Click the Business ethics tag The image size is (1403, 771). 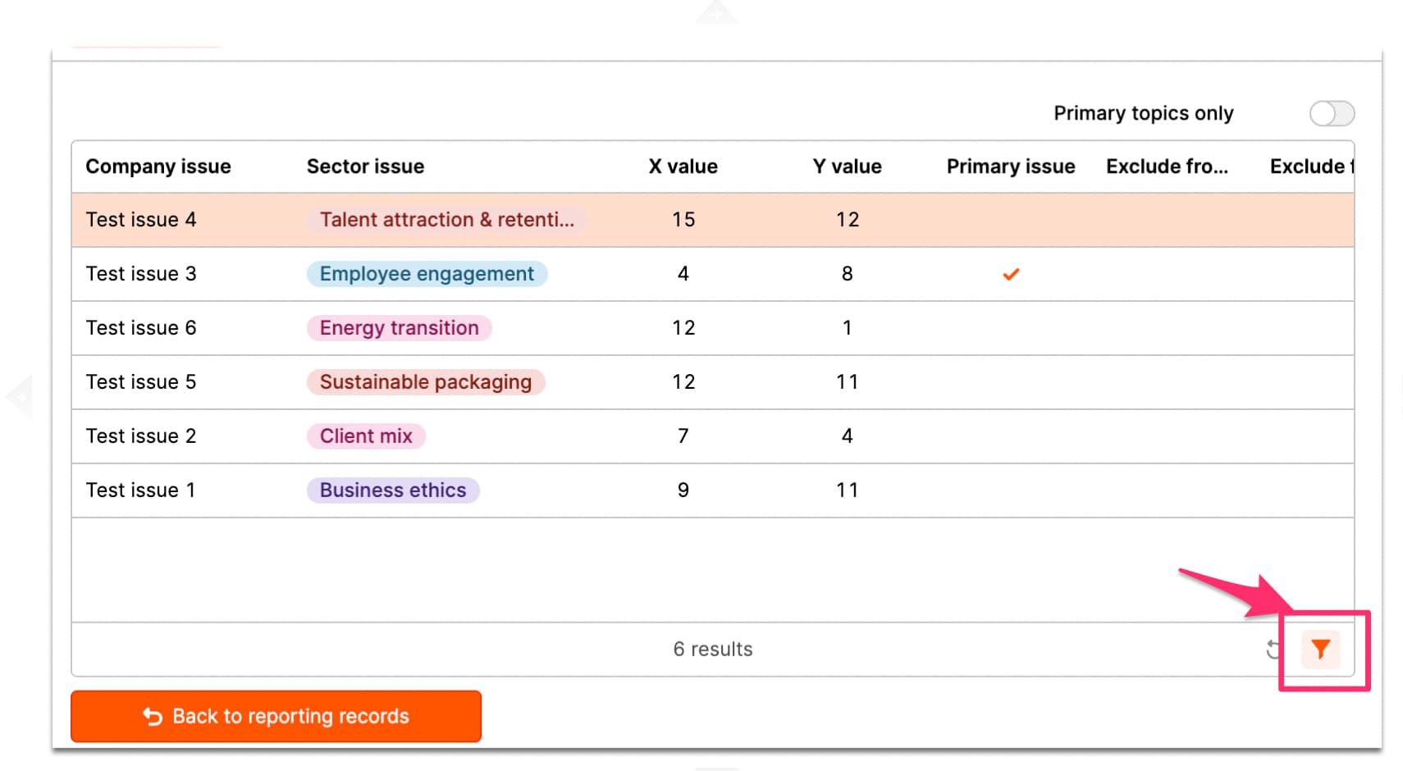point(392,490)
